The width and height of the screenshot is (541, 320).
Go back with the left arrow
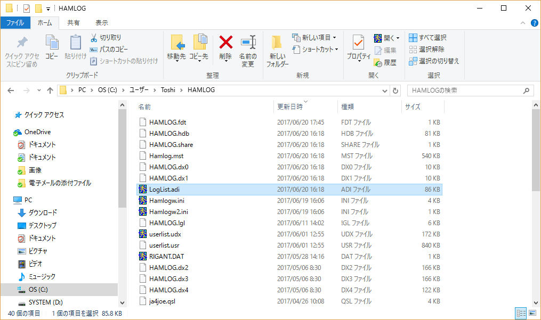pyautogui.click(x=11, y=91)
